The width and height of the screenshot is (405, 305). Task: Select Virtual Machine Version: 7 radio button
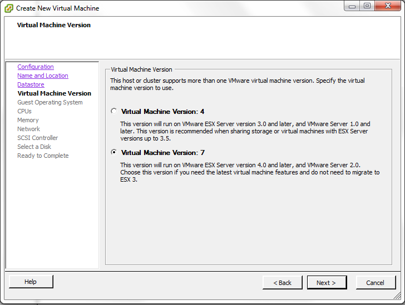(113, 152)
